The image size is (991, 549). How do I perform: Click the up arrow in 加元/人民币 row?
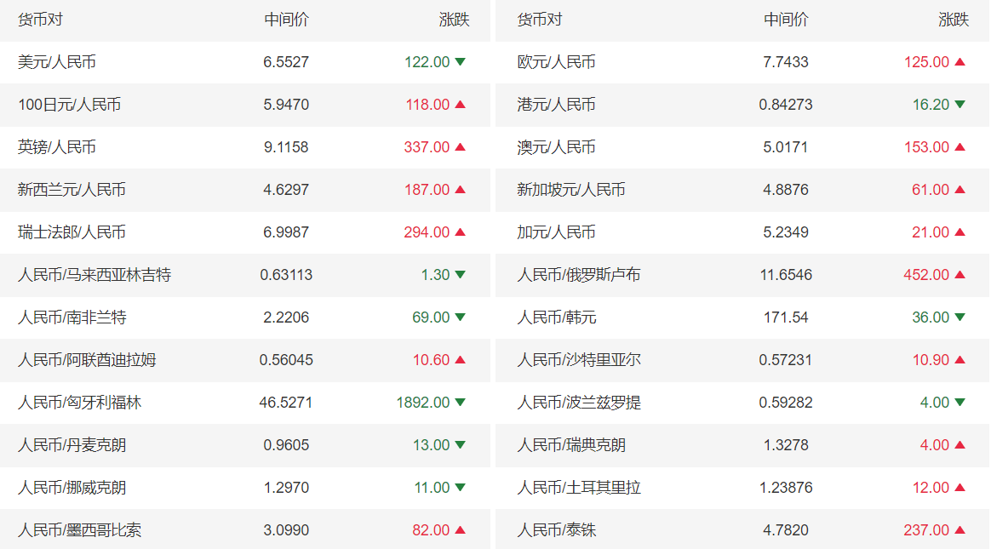pyautogui.click(x=960, y=232)
